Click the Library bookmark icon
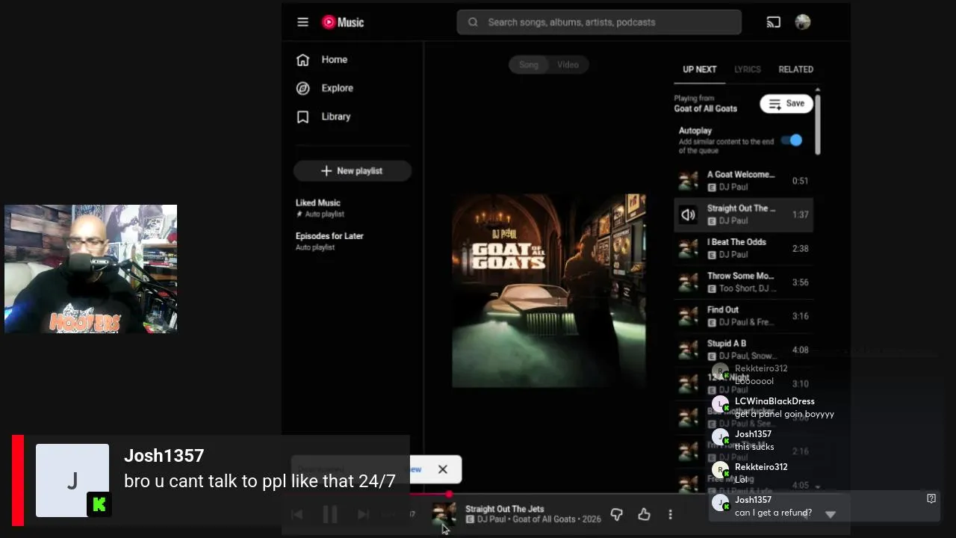The height and width of the screenshot is (538, 956). 302,117
